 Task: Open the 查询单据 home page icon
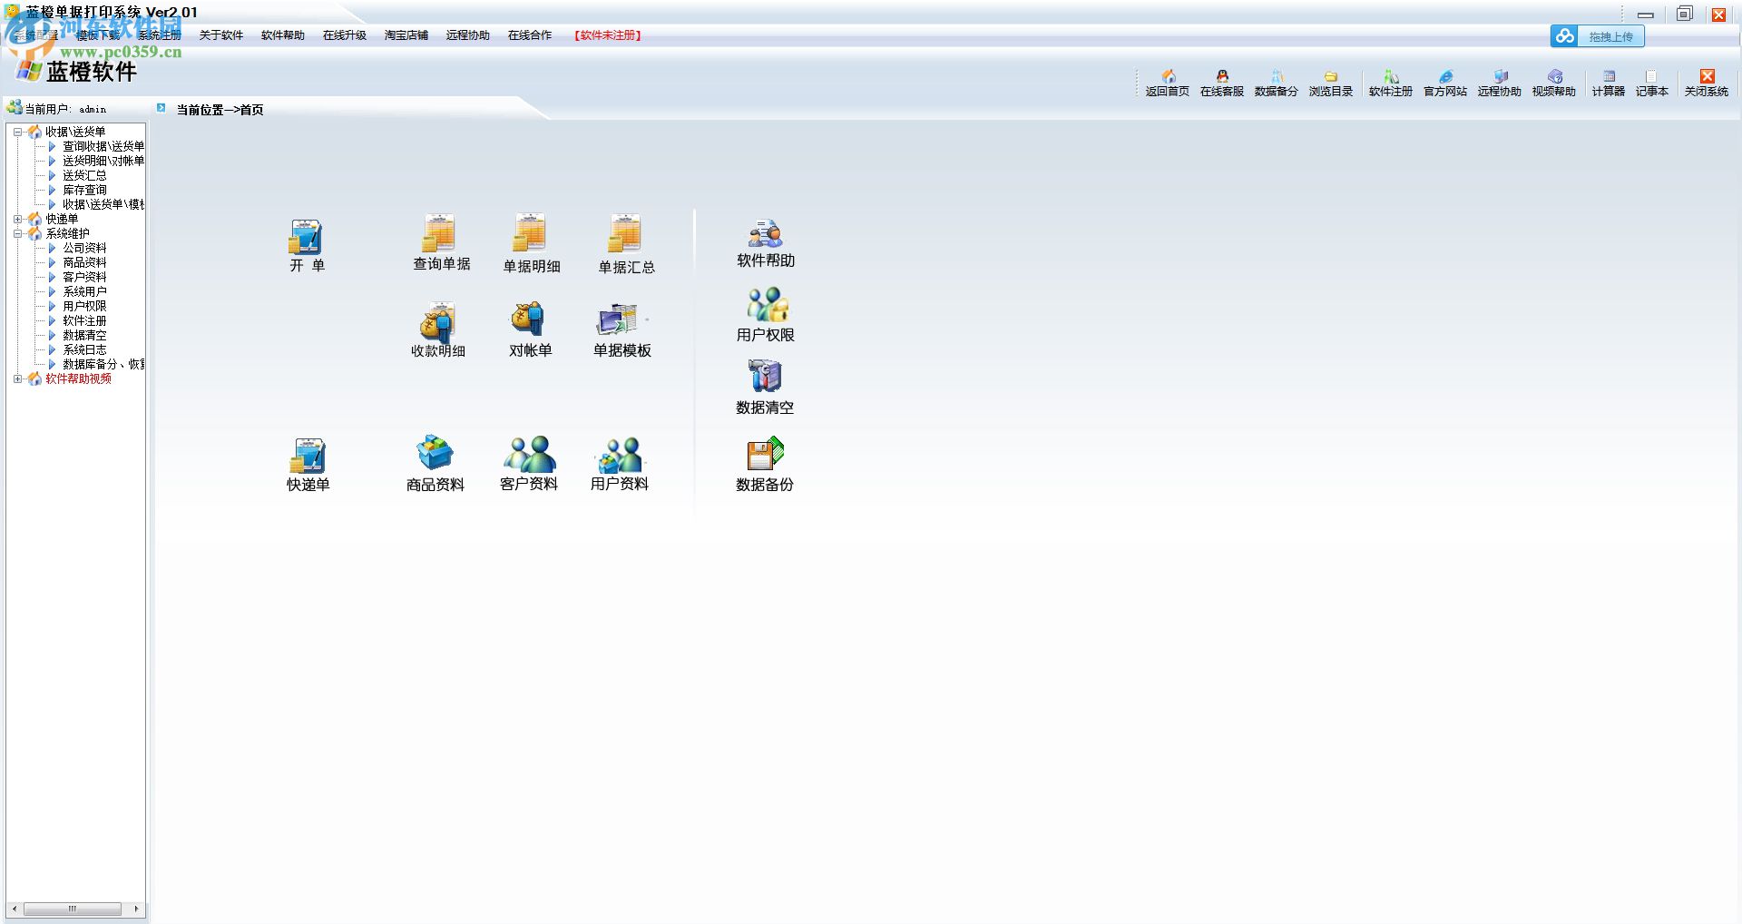tap(441, 243)
